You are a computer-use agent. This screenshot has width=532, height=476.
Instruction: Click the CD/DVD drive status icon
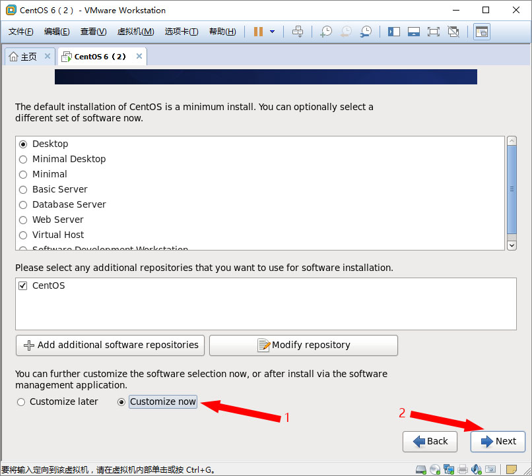(435, 469)
